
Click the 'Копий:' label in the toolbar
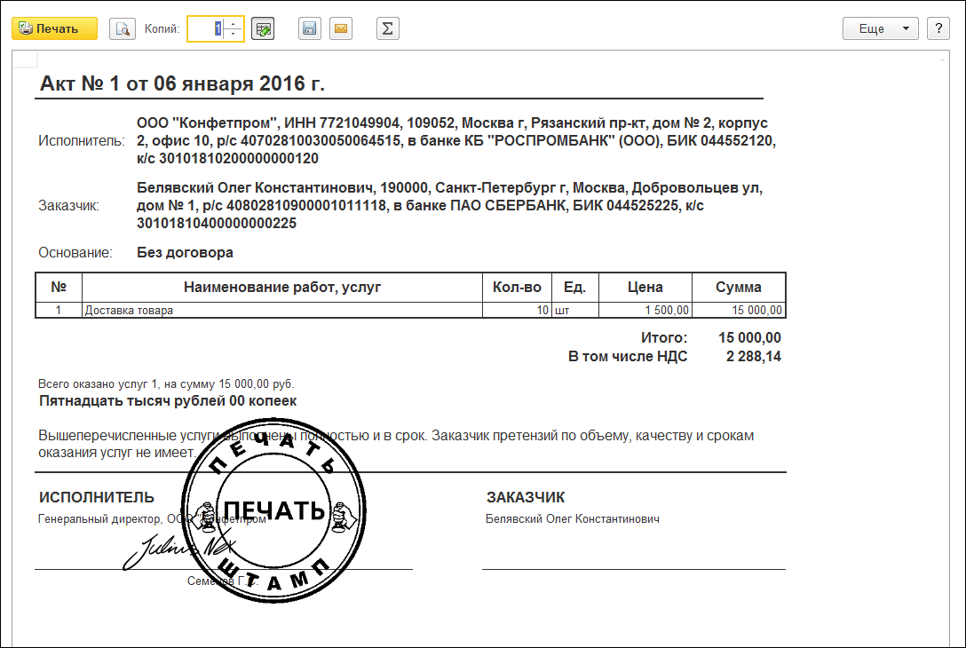[x=162, y=29]
